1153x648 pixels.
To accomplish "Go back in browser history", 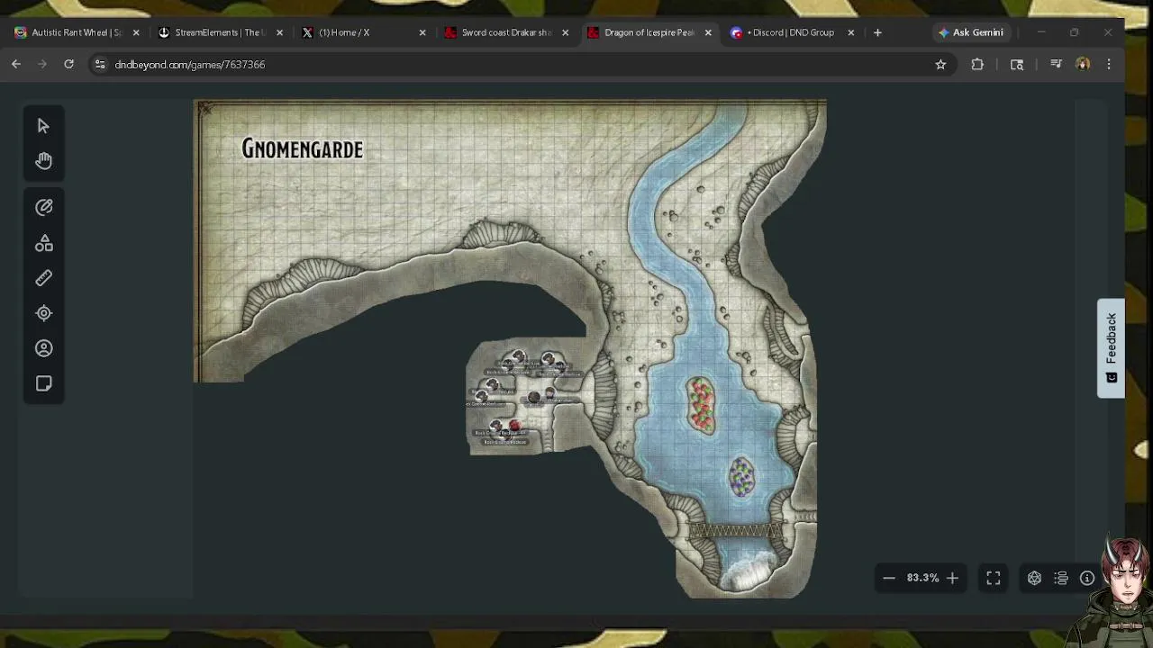I will click(x=16, y=64).
